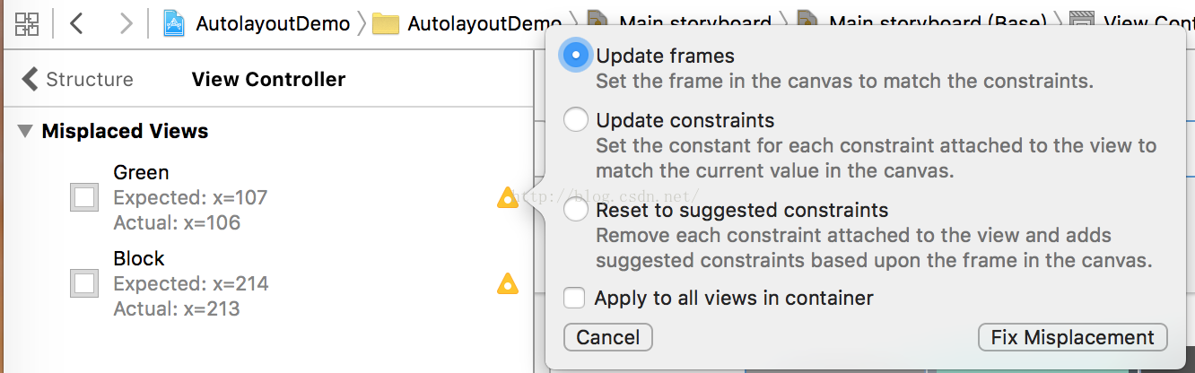
Task: Select the Update constraints radio option
Action: click(x=575, y=120)
